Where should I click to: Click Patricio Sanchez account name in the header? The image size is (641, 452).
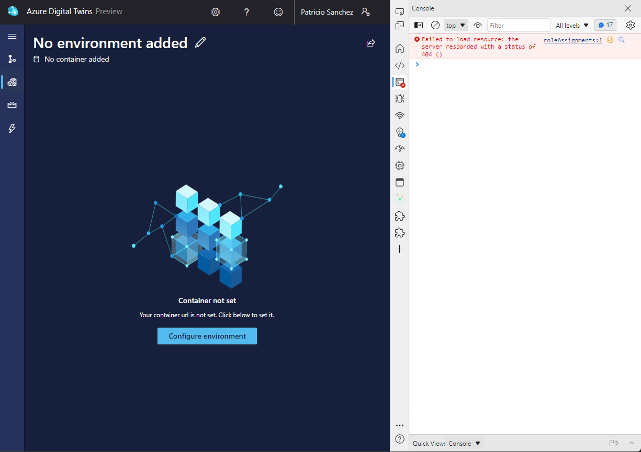[327, 12]
